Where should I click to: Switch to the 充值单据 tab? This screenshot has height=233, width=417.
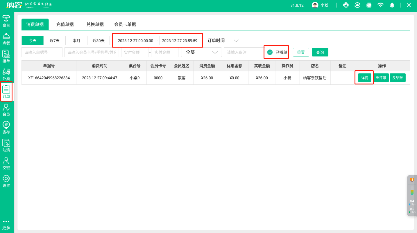pyautogui.click(x=65, y=24)
